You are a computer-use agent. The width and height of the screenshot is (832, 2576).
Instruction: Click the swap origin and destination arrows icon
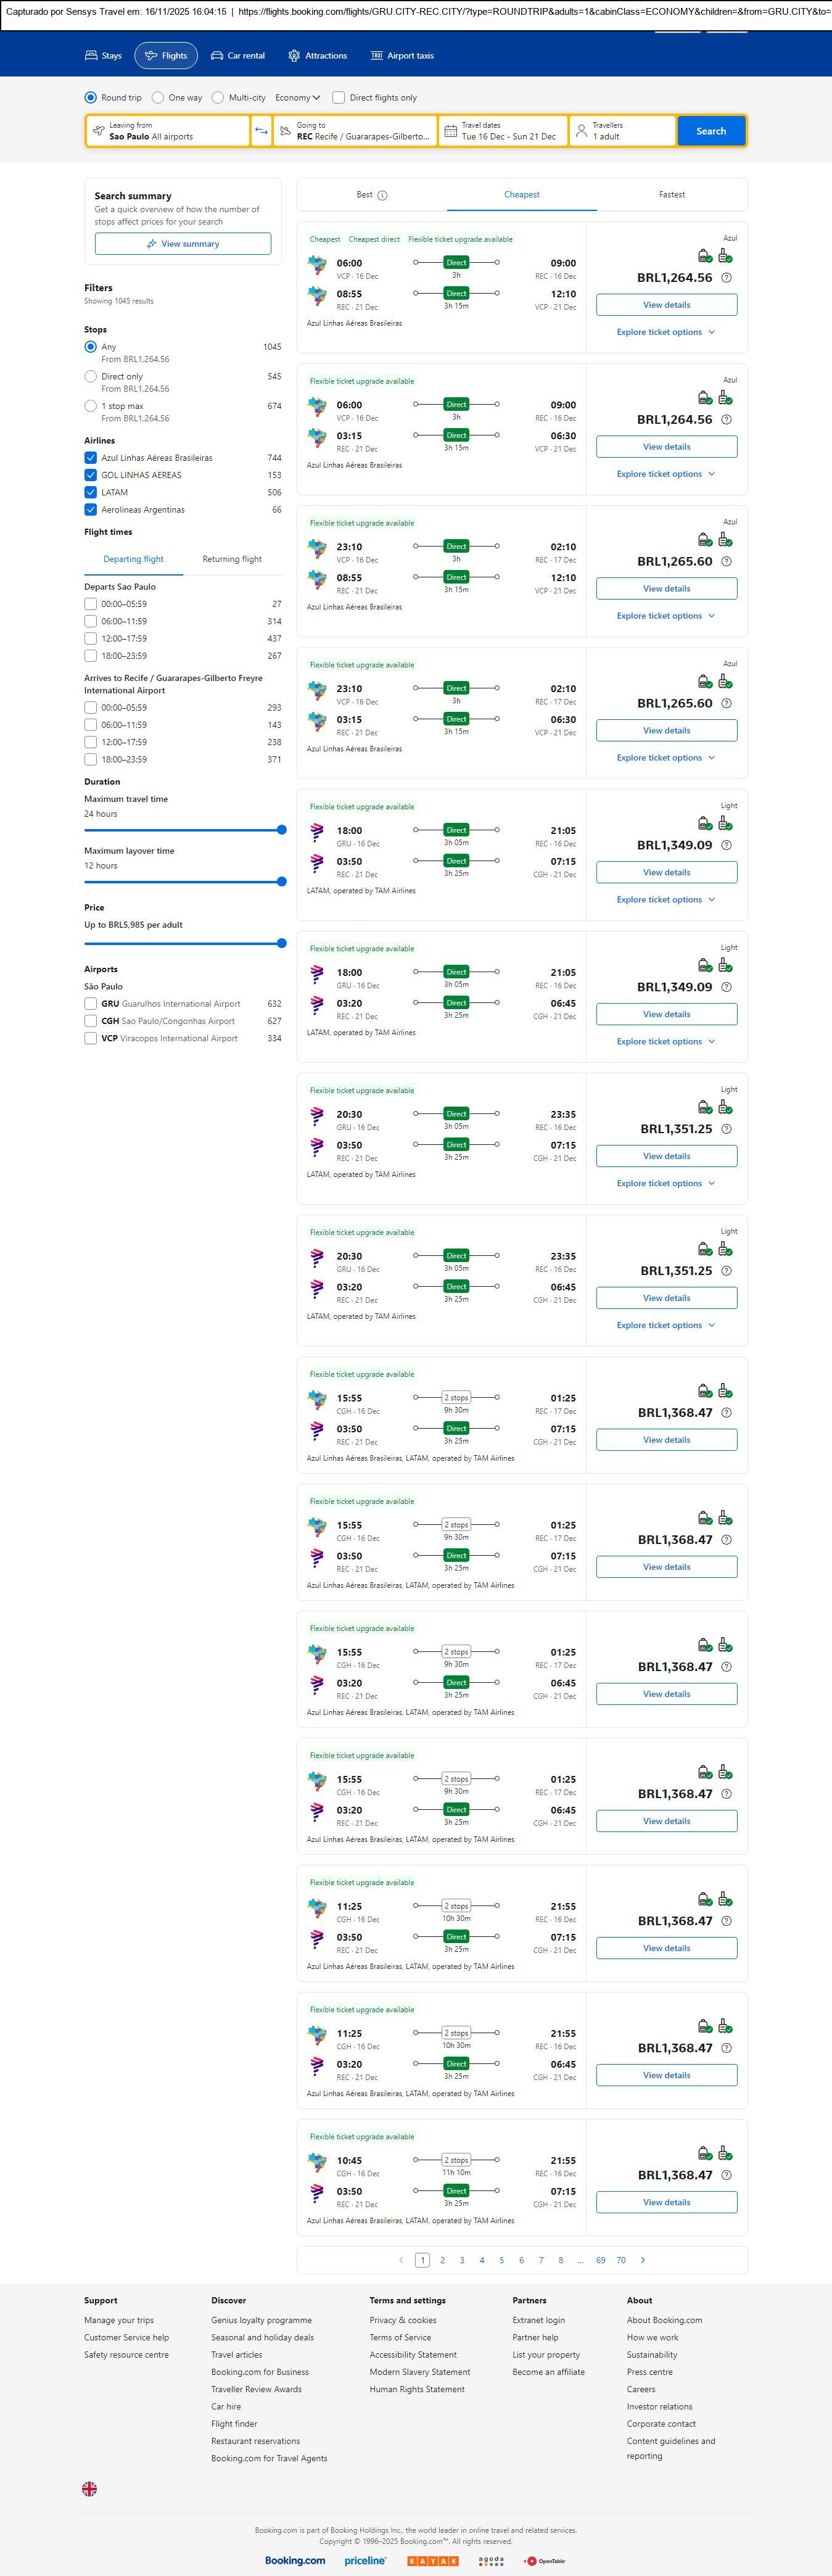point(261,131)
